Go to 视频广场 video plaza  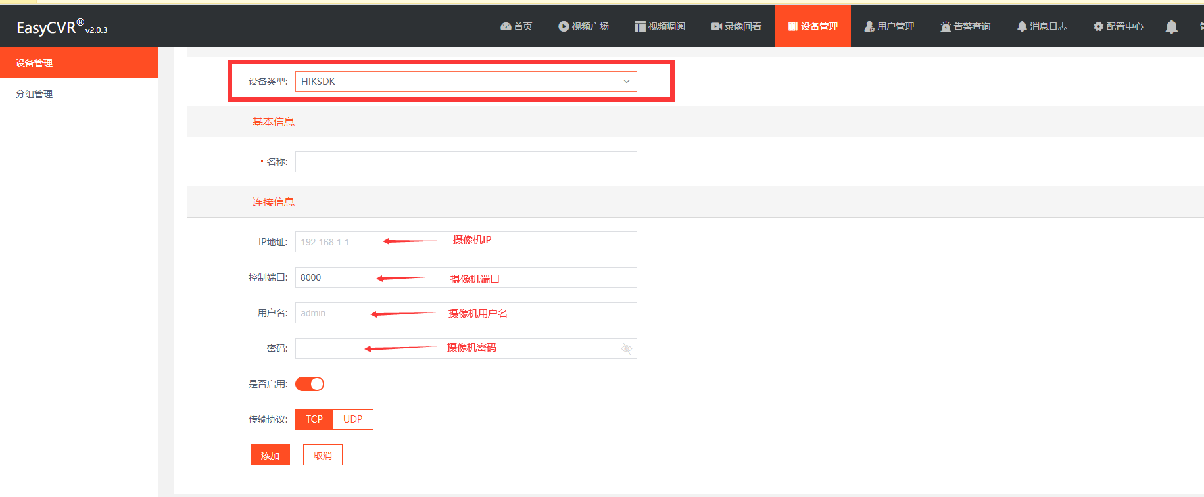point(583,26)
